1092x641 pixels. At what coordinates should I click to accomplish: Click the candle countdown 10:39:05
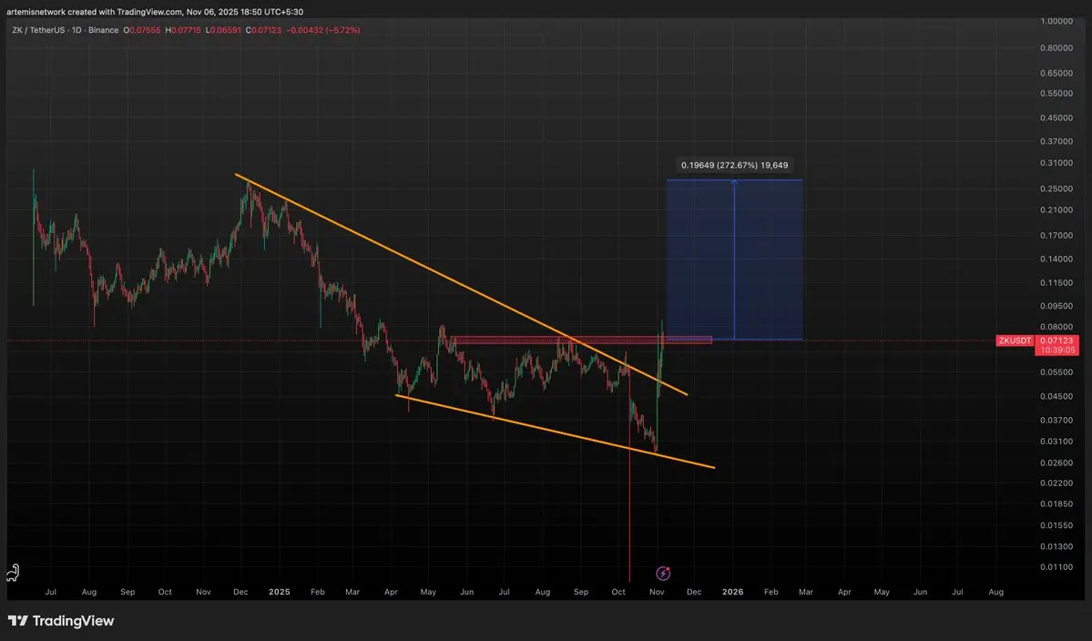pyautogui.click(x=1056, y=350)
